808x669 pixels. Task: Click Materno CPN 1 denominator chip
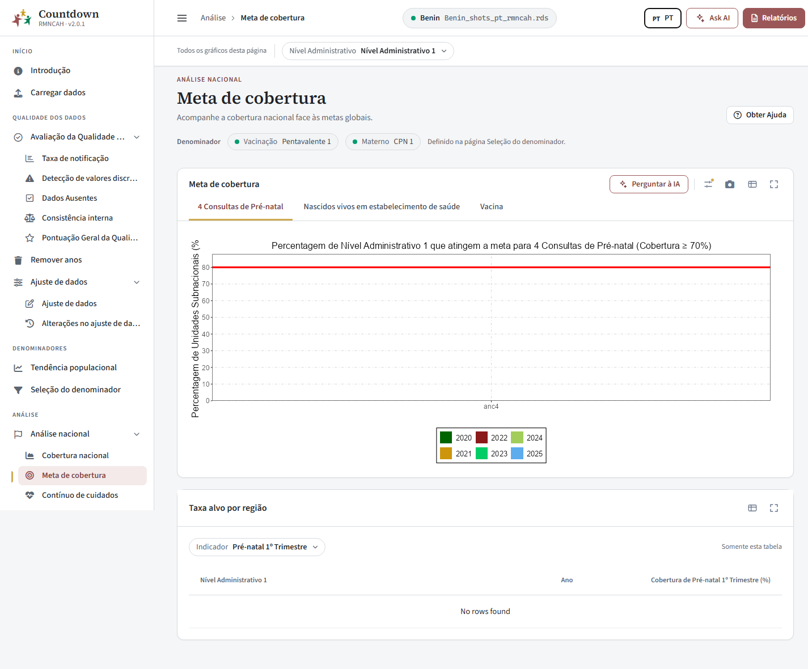[x=383, y=142]
